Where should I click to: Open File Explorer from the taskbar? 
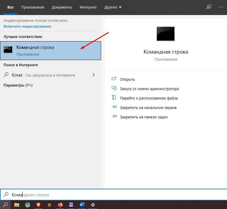coord(17,205)
